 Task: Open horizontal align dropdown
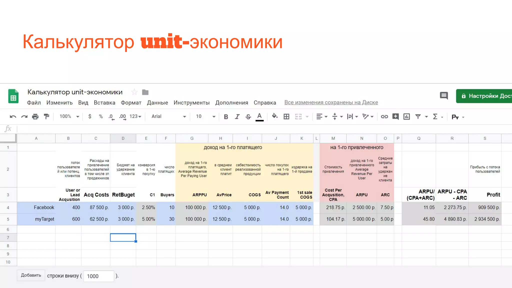(x=322, y=116)
